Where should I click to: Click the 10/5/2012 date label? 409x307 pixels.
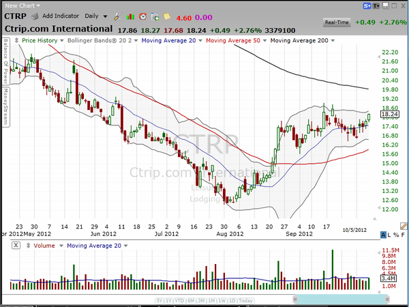coord(354,231)
